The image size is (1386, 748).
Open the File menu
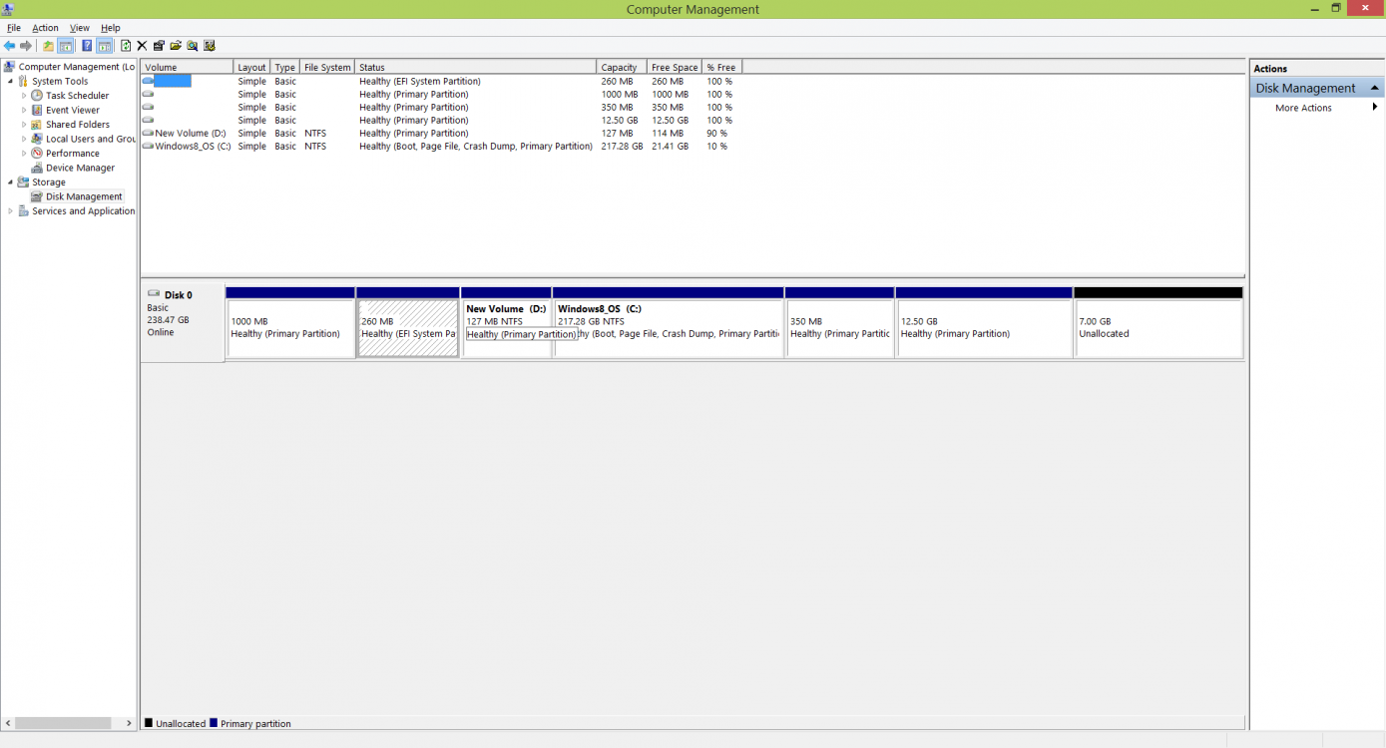click(14, 28)
